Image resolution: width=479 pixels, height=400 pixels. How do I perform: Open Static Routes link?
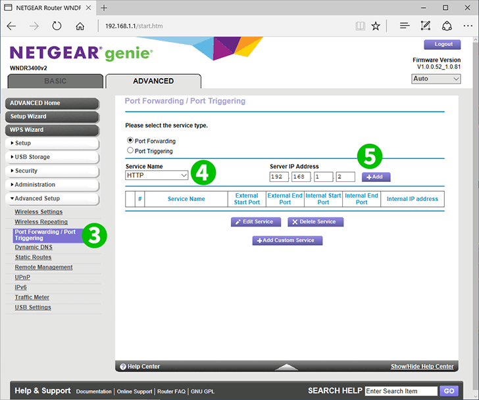(33, 257)
